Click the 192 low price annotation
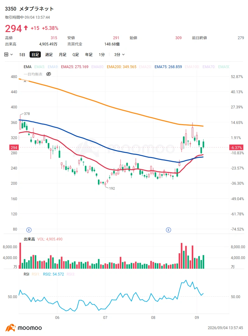This screenshot has width=248, height=336. [112, 188]
